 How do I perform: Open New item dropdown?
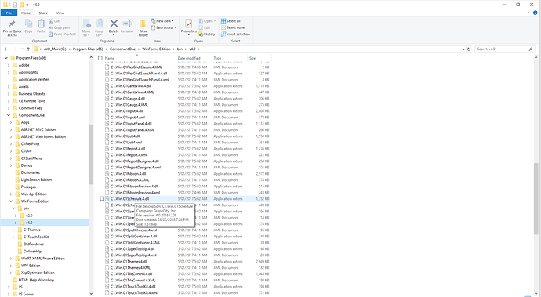pos(162,21)
